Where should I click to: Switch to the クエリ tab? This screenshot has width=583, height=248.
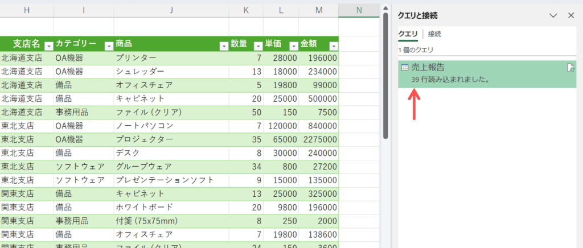408,34
